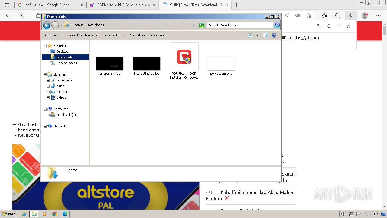Click the taskbar volume icon
The height and width of the screenshot is (218, 387).
(344, 214)
